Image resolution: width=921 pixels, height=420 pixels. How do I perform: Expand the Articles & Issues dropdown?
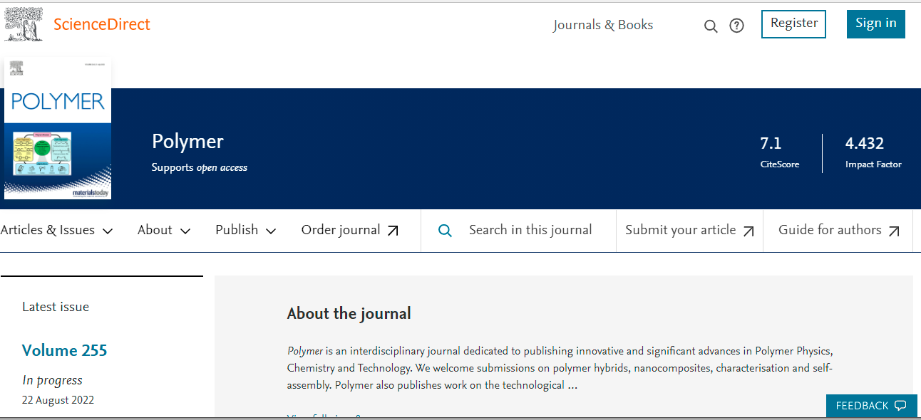point(57,230)
